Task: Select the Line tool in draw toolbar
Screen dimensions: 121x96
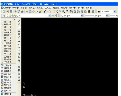Action: click(19, 21)
